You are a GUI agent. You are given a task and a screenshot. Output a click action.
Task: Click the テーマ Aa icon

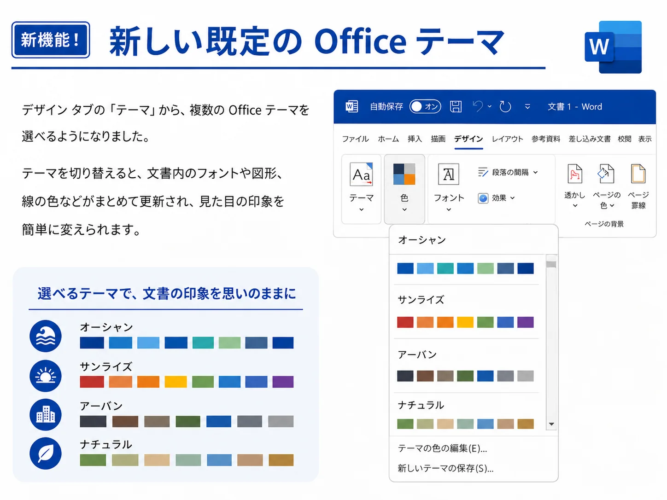click(x=361, y=174)
